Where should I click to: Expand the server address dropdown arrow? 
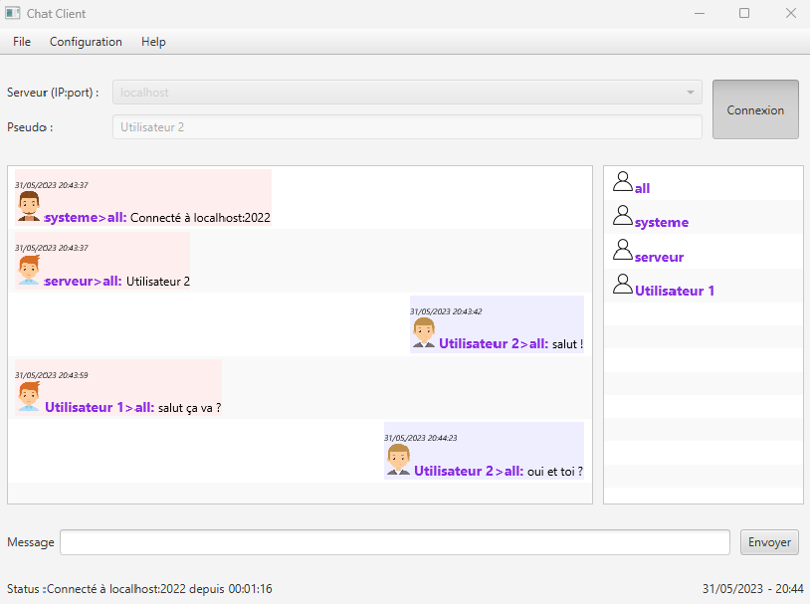point(690,93)
